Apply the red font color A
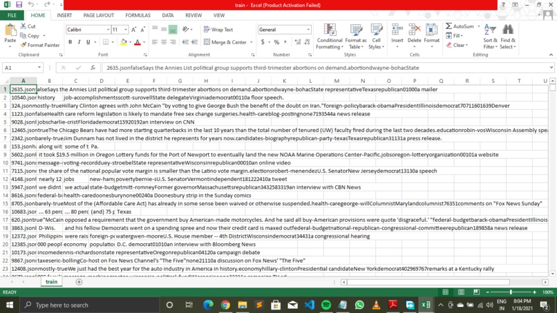557x313 pixels. [138, 42]
